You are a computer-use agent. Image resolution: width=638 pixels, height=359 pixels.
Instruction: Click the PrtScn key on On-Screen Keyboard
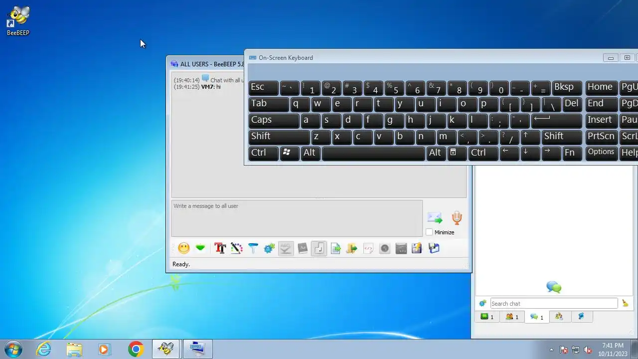point(602,137)
